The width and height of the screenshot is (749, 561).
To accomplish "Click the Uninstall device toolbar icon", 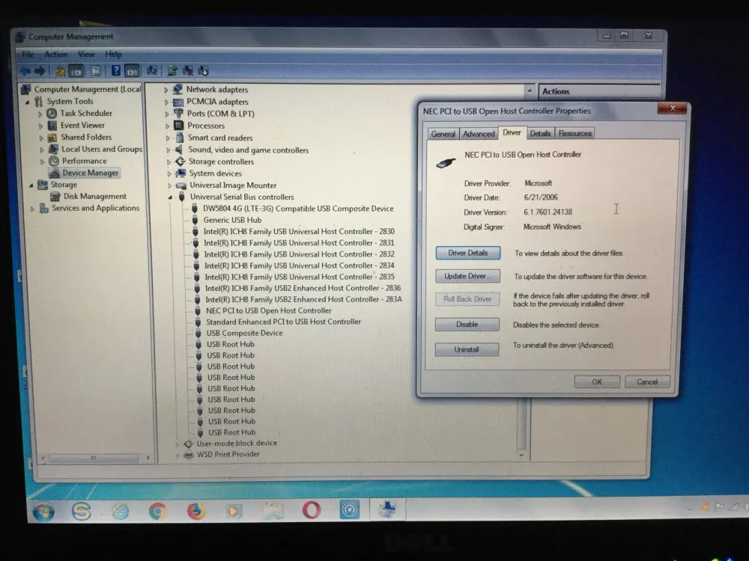I will coord(188,71).
